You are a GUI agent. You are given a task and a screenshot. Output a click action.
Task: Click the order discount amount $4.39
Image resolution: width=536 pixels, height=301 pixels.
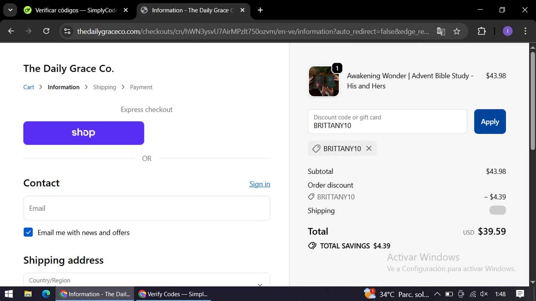tap(495, 197)
